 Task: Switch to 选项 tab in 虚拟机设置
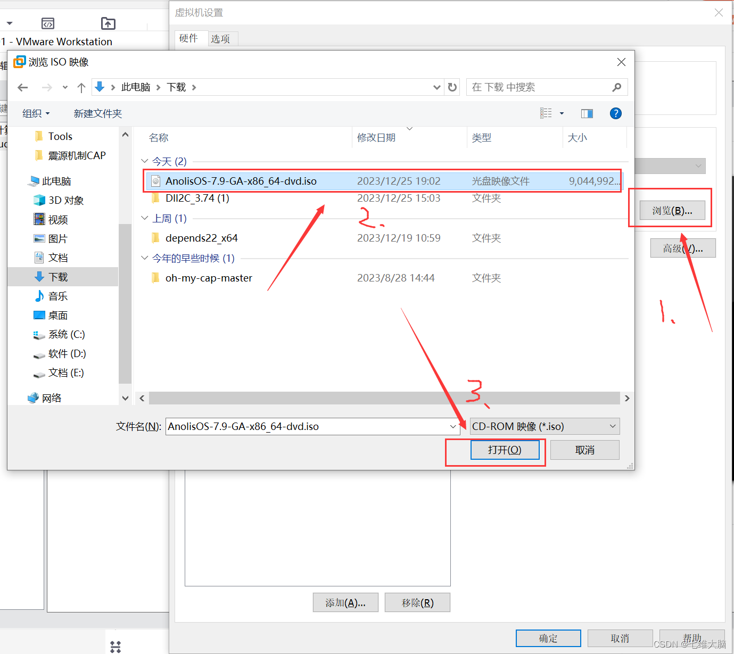pos(220,39)
